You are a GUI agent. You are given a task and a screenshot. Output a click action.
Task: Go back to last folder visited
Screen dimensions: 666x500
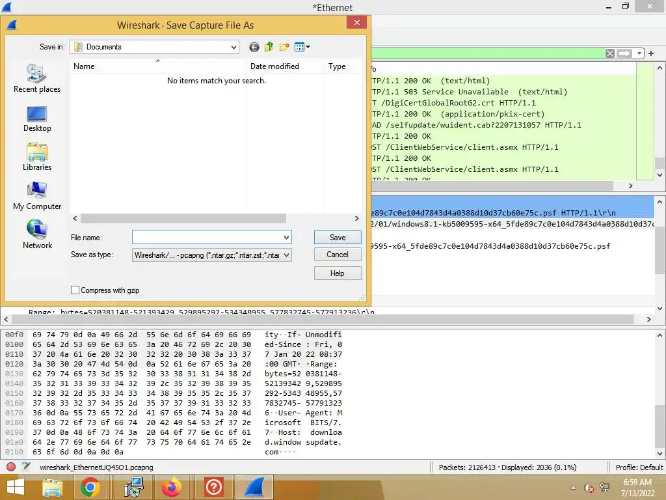254,47
